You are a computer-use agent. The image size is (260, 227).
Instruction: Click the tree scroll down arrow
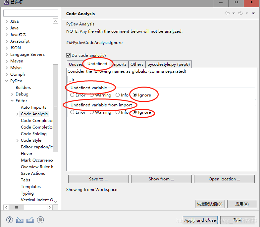point(55,202)
